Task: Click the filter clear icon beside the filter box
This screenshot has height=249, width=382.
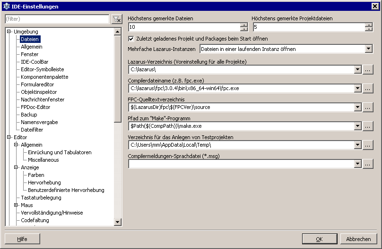Action: point(117,19)
